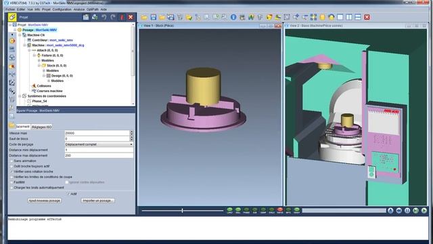Check the Sans animation checkbox
This screenshot has height=244, width=433.
12,161
